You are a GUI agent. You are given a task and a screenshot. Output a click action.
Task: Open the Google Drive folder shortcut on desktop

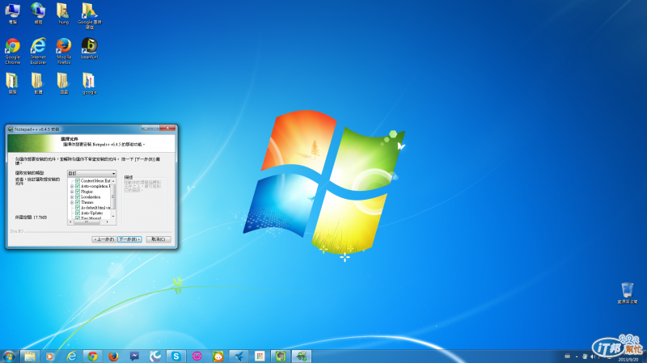(89, 15)
